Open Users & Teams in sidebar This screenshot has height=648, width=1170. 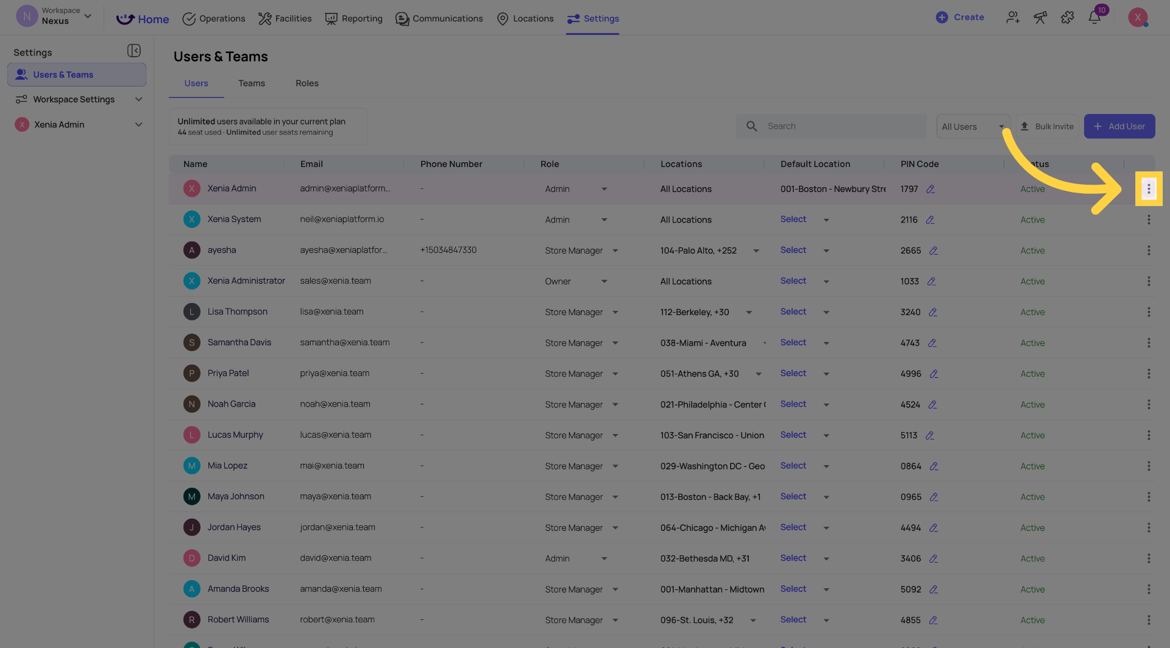(x=77, y=74)
